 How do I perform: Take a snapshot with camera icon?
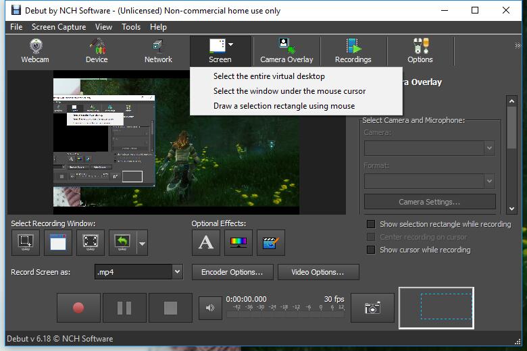click(372, 308)
